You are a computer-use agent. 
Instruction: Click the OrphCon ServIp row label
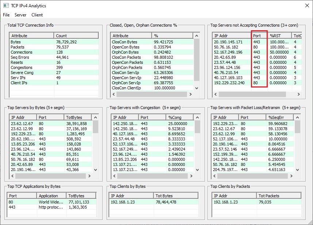(x=126, y=83)
